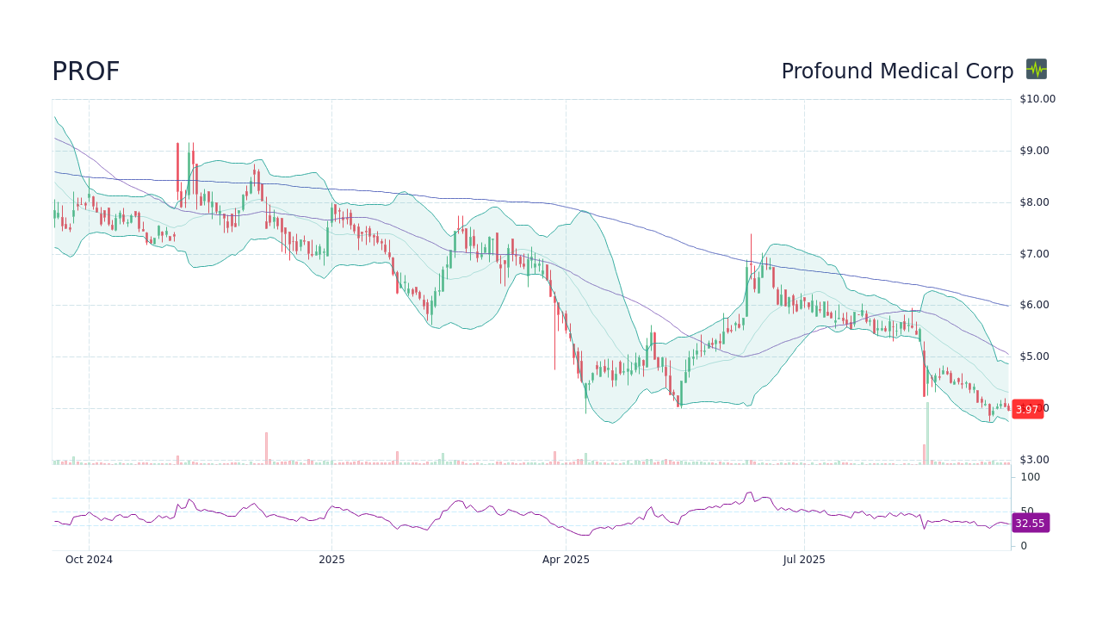Click the PROF ticker symbol title
Screen dimensions: 1102x620
[85, 71]
